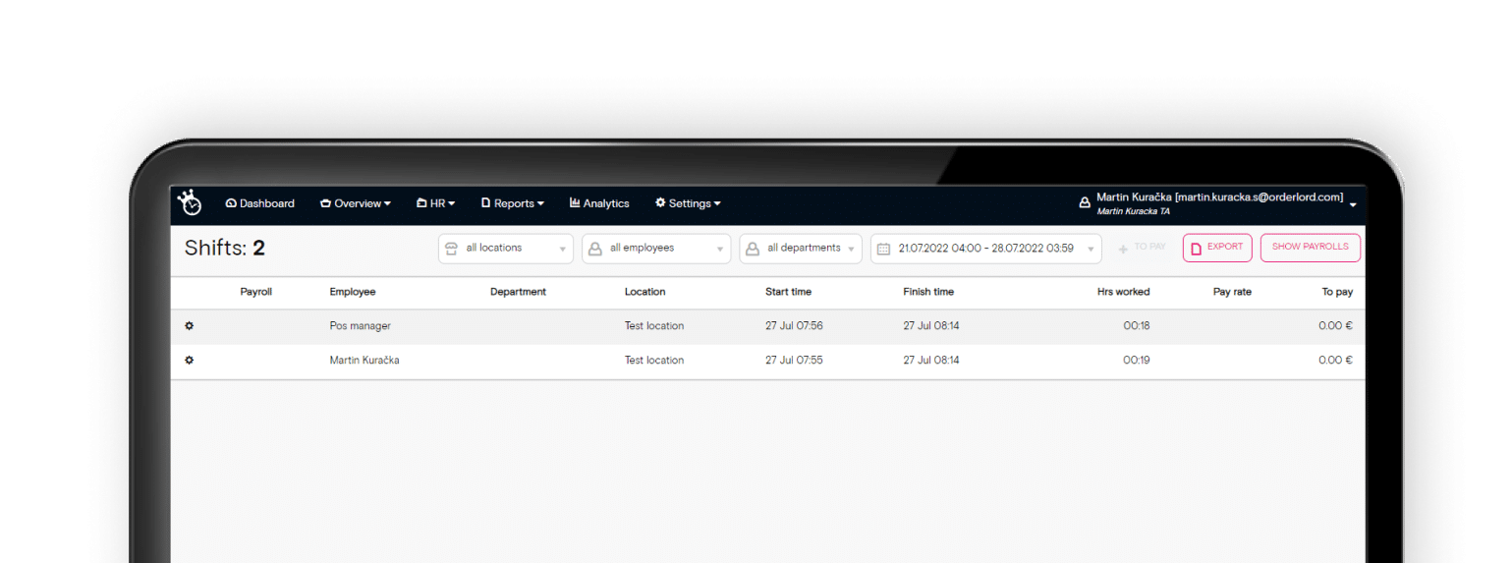Click the person icon in employees filter
Viewport: 1512px width, 563px height.
point(594,249)
